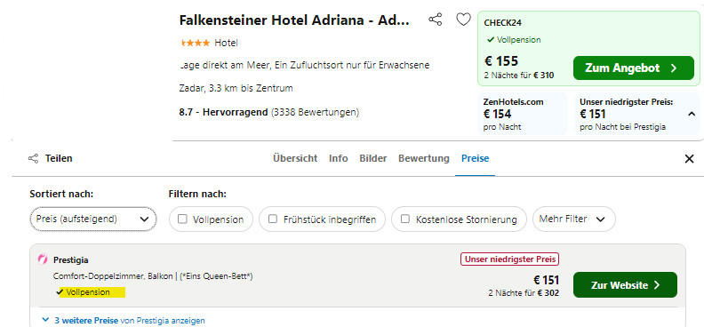
Task: Click the Prestigia logo icon
Action: [x=43, y=259]
